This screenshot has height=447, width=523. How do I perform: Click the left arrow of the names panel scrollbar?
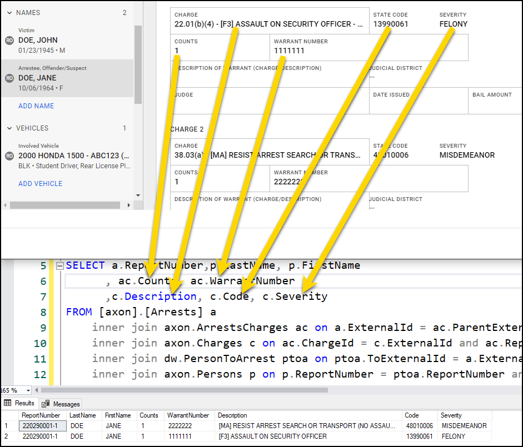(x=5, y=204)
